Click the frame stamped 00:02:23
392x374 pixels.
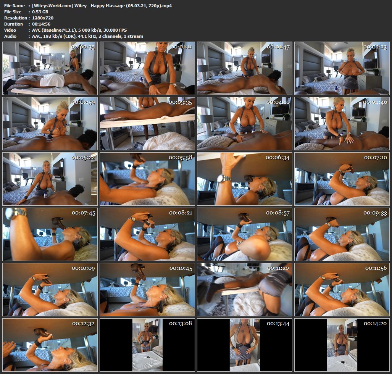[x=342, y=68]
